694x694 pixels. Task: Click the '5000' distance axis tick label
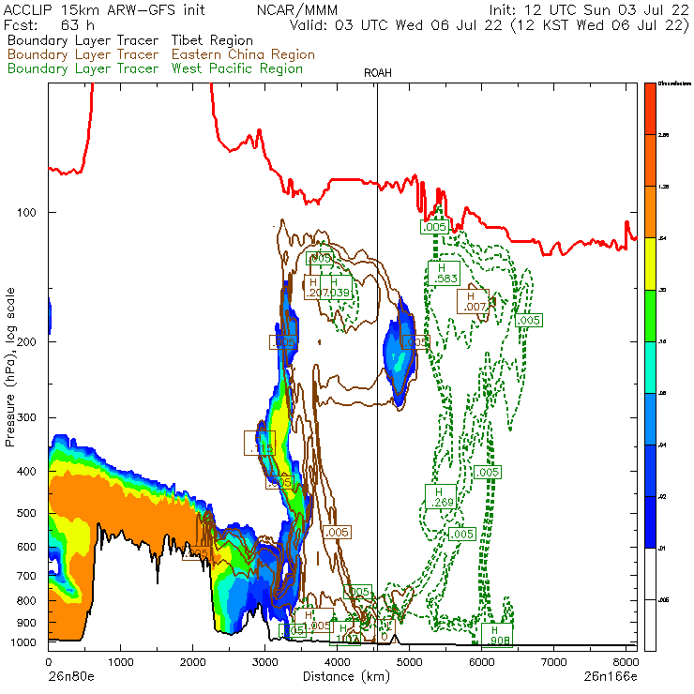410,662
